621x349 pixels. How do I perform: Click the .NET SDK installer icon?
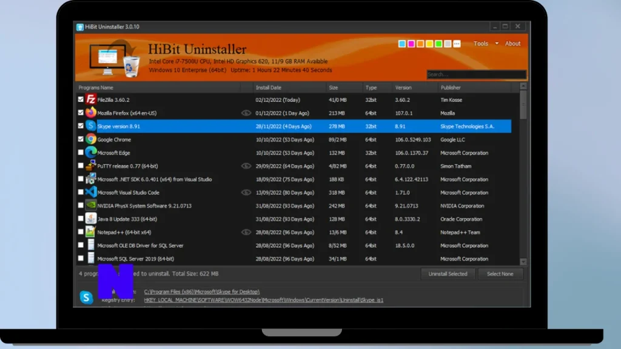click(x=91, y=179)
